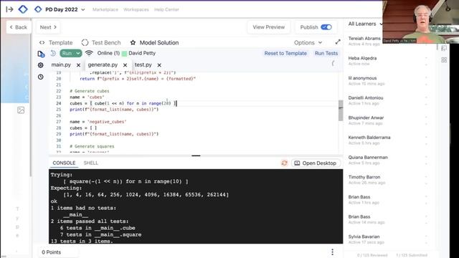Open the Run button dropdown arrow
459x258 pixels.
pyautogui.click(x=78, y=53)
